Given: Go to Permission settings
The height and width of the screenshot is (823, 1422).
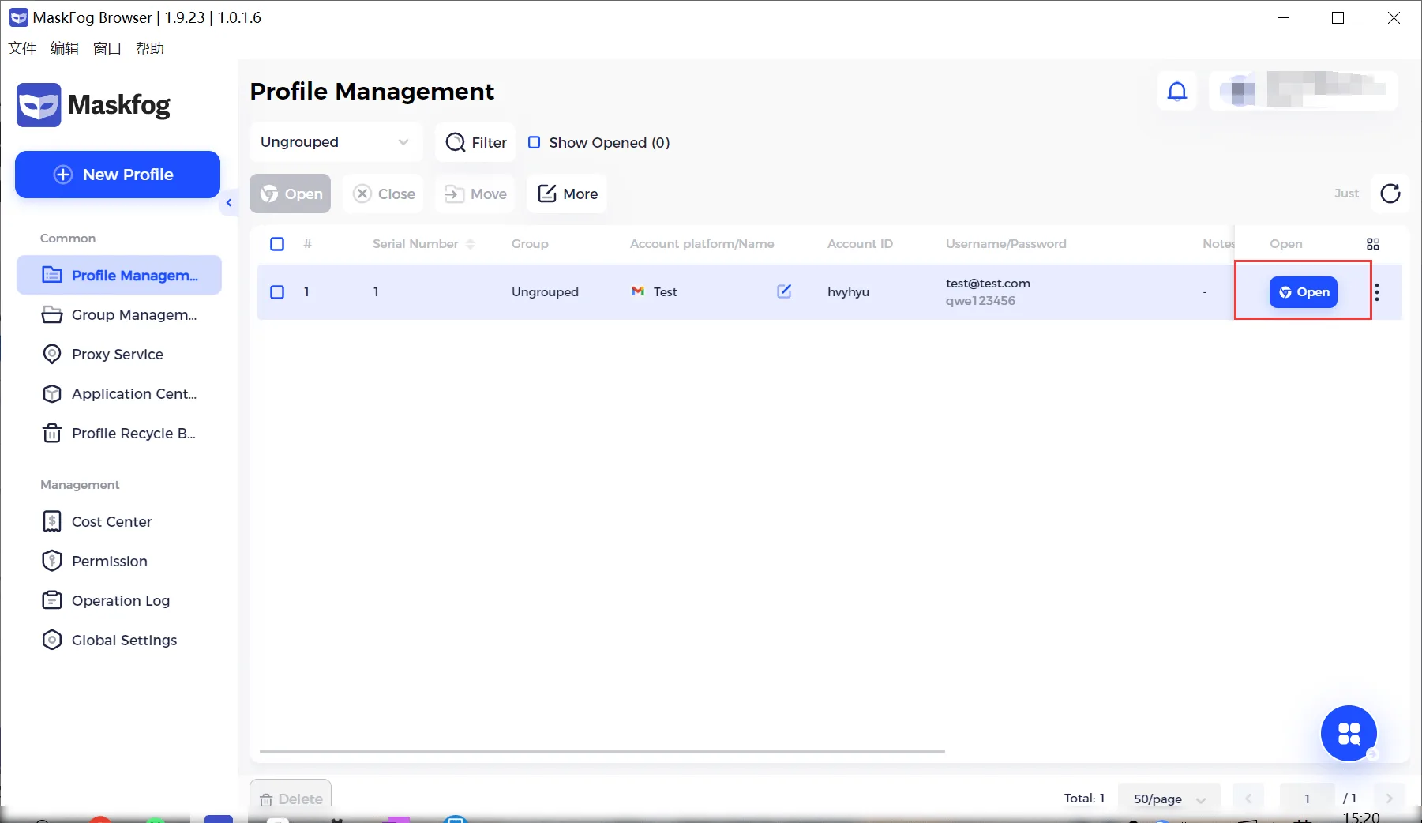Looking at the screenshot, I should 119,561.
